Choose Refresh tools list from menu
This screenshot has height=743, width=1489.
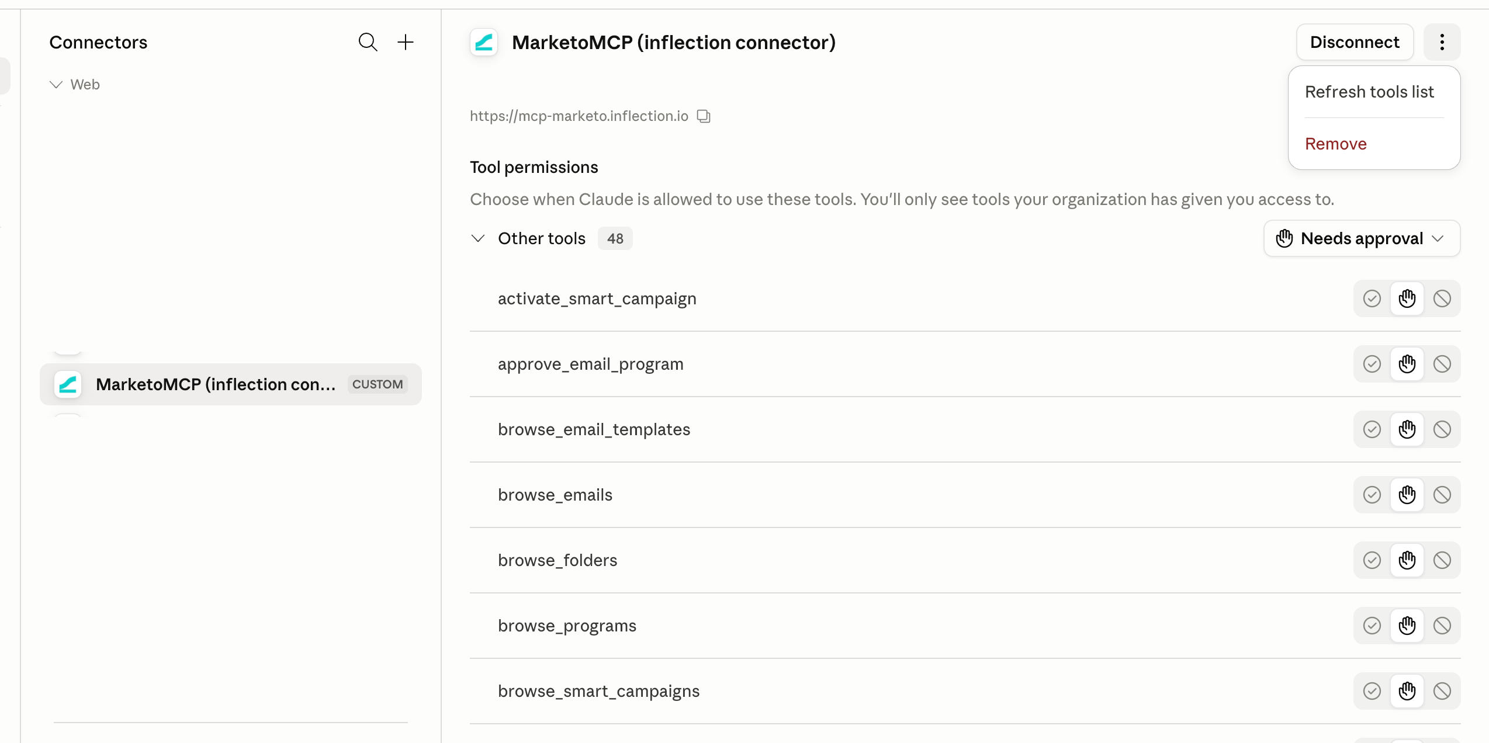tap(1369, 92)
